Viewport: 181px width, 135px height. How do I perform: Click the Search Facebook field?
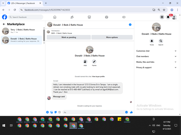[x=26, y=17]
